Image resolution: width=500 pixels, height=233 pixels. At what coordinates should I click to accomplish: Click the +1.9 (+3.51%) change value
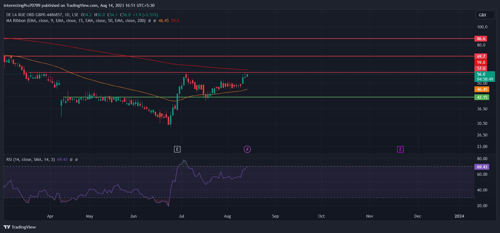pos(145,15)
